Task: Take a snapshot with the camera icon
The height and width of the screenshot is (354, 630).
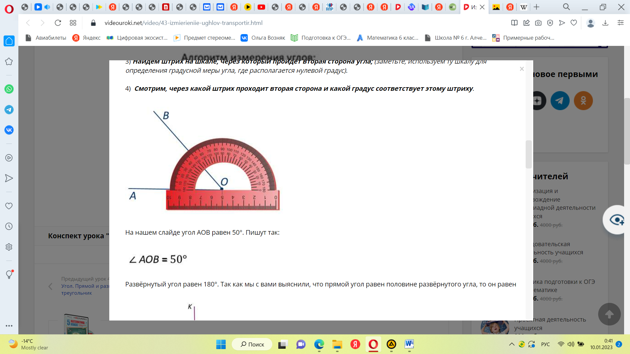Action: point(538,23)
